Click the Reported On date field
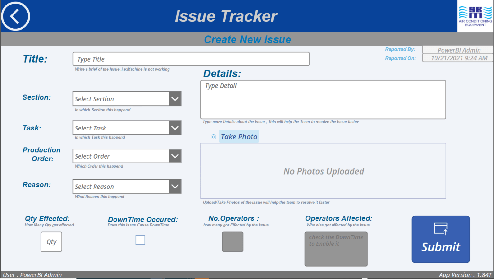The width and height of the screenshot is (494, 279). tap(458, 58)
